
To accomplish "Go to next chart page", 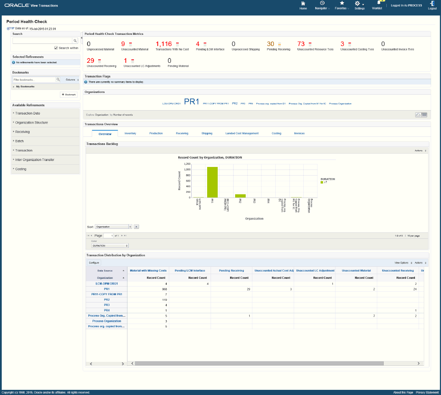I will coord(122,236).
